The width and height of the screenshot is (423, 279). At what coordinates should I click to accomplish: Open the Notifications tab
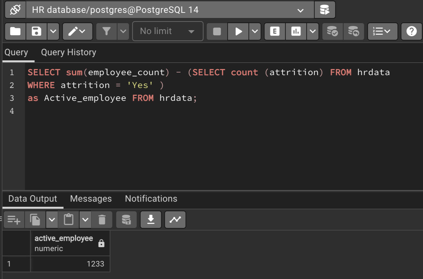151,199
